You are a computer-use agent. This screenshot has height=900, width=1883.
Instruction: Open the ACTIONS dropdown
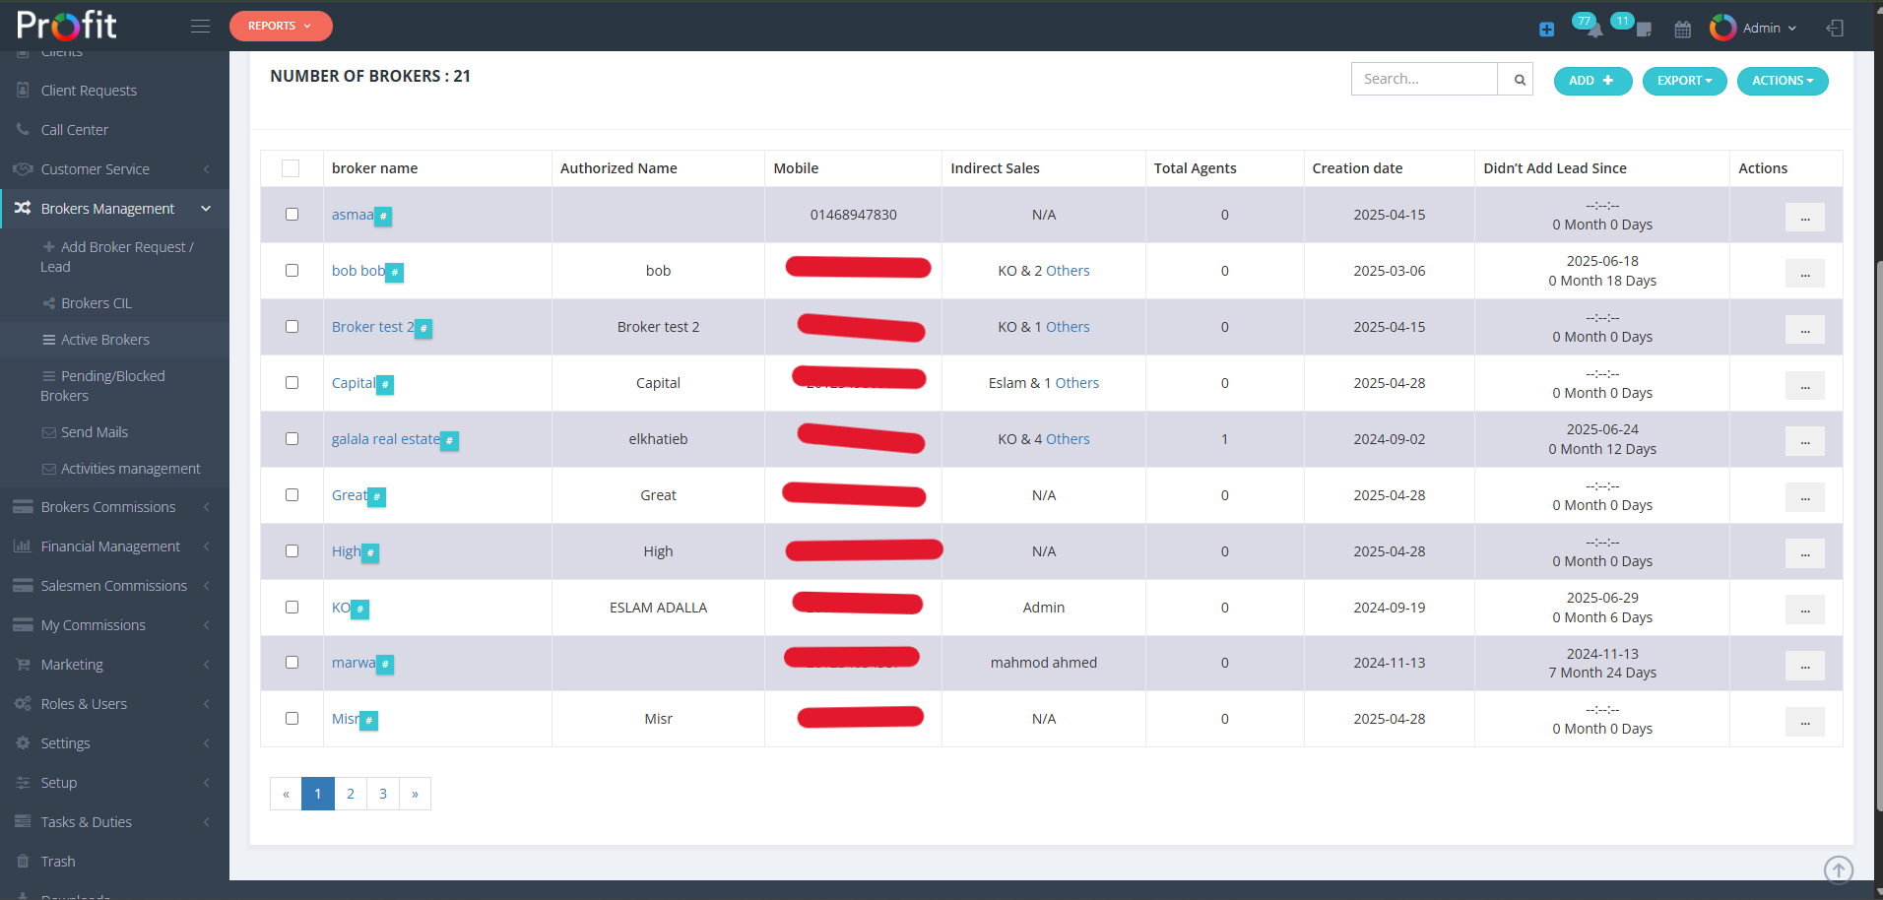point(1783,81)
